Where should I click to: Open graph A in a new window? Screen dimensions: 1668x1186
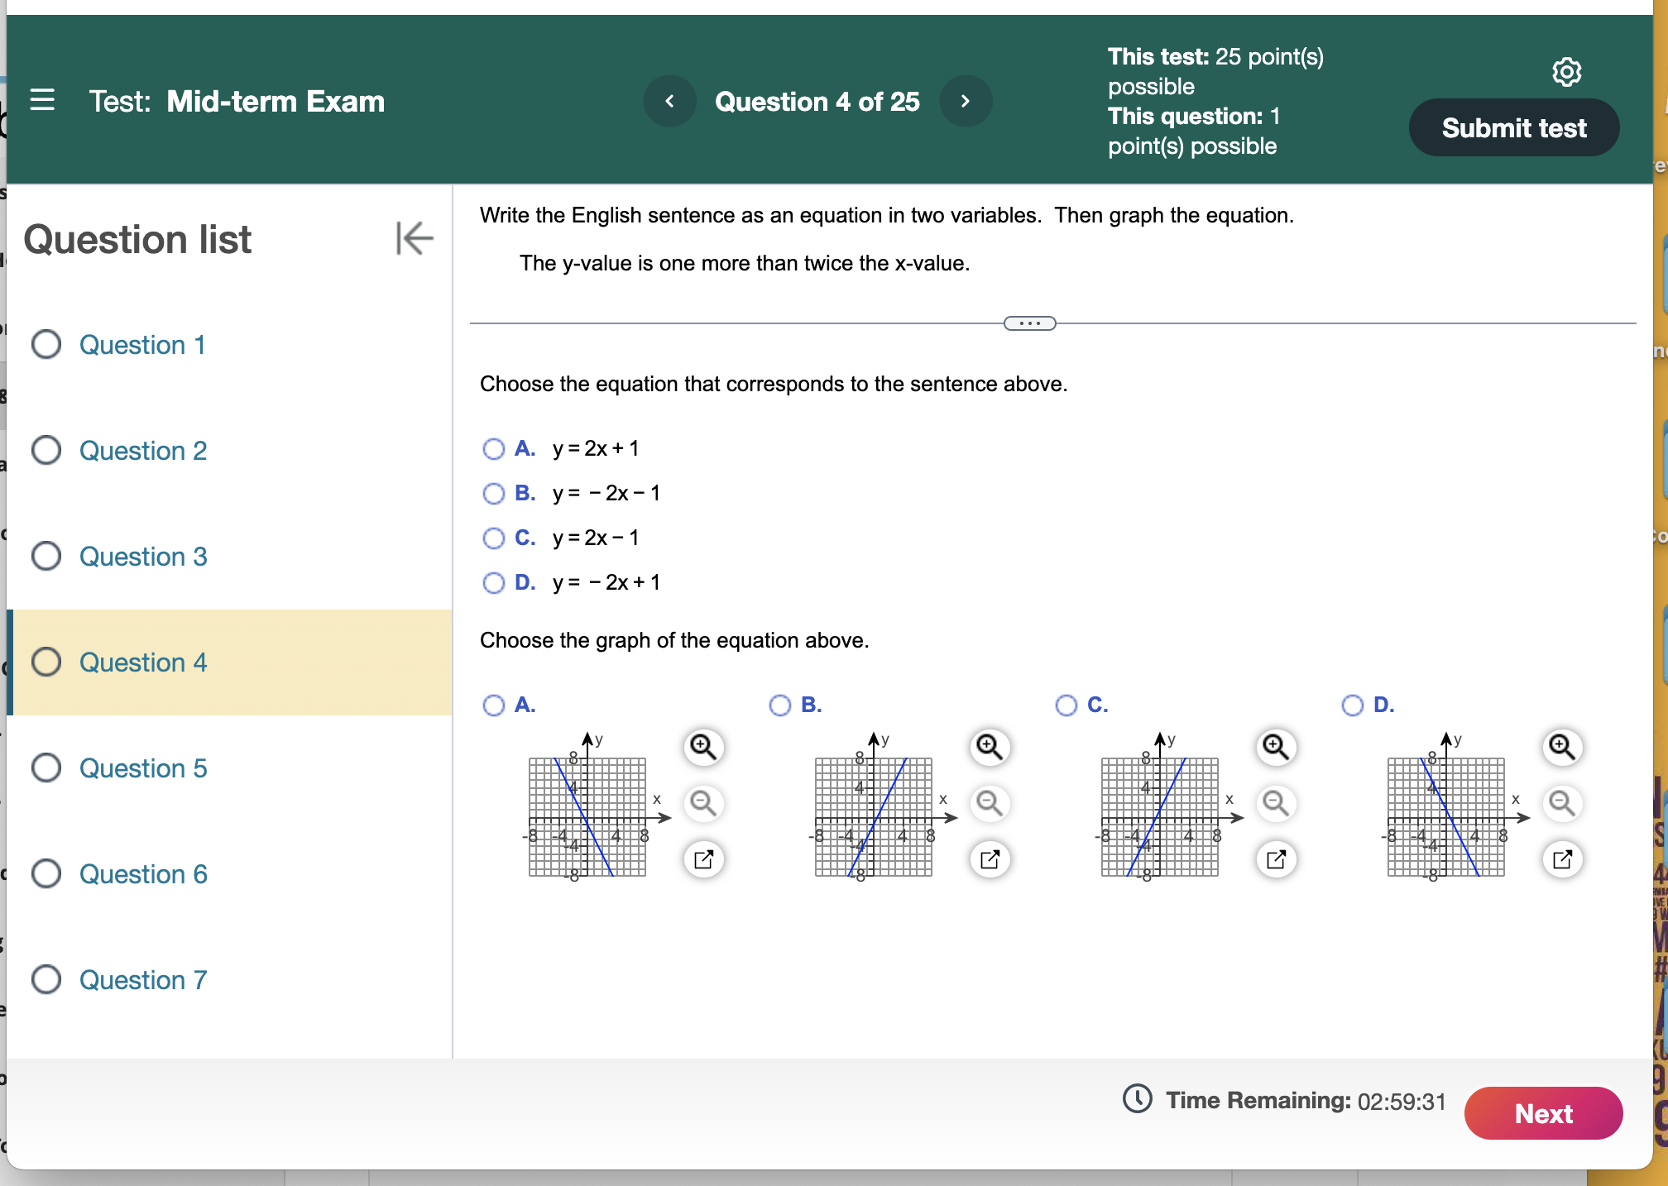point(704,859)
